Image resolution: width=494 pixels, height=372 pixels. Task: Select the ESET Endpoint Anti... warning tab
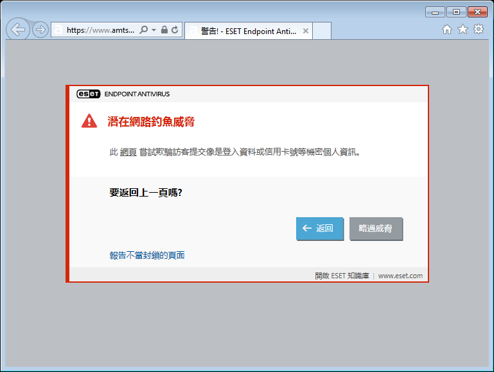point(248,31)
